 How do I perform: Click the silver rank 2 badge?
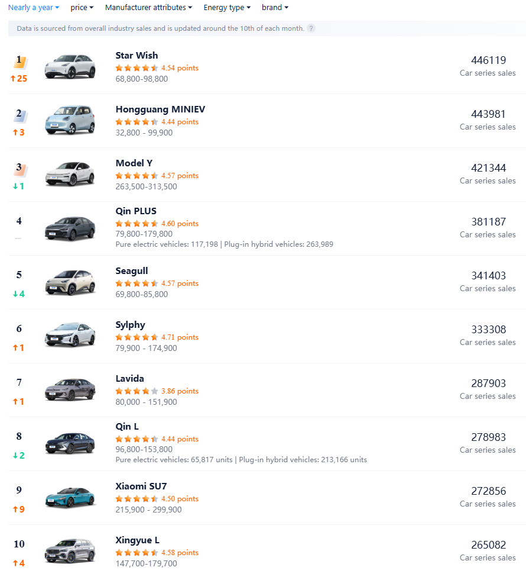(x=20, y=115)
